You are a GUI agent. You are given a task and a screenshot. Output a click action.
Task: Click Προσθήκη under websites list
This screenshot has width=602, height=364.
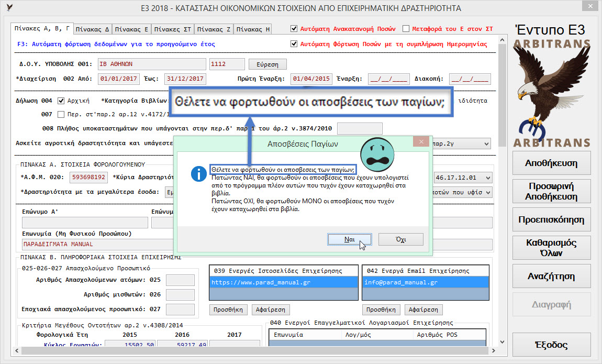(228, 310)
